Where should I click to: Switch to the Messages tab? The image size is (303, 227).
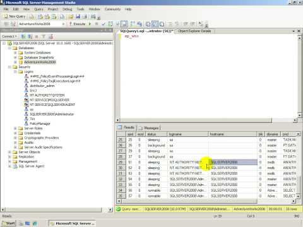click(149, 128)
